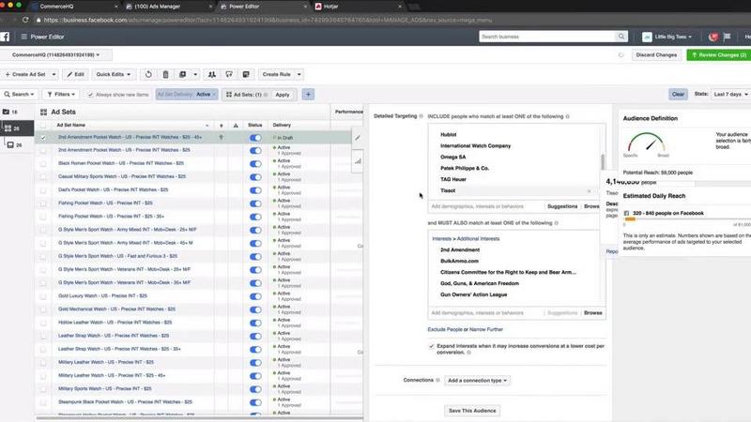Click Ad Sets (1) filter chip

(247, 95)
